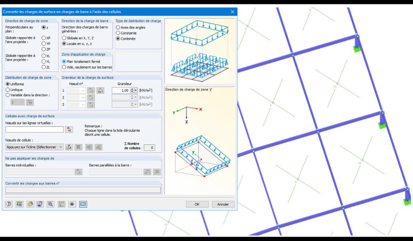Click 'Barres parallèles à la barre' field
Viewport: 413px width, 241px height.
(x=116, y=172)
